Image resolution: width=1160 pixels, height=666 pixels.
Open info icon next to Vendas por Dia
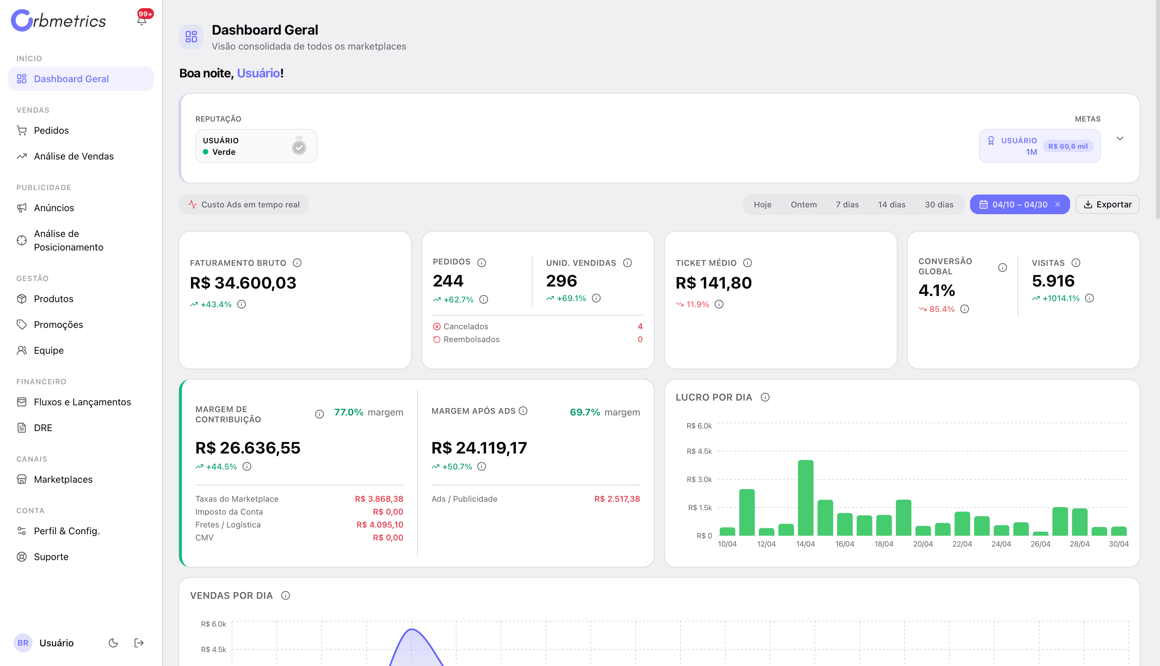coord(286,595)
